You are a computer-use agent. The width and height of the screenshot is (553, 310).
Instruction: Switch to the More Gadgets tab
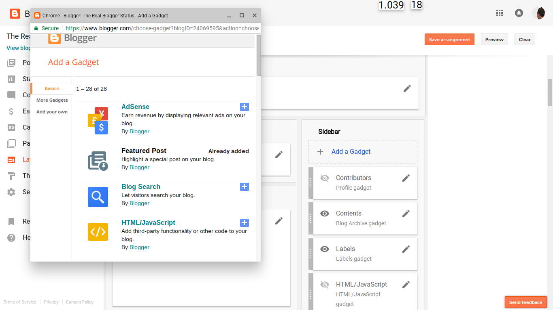tap(52, 100)
